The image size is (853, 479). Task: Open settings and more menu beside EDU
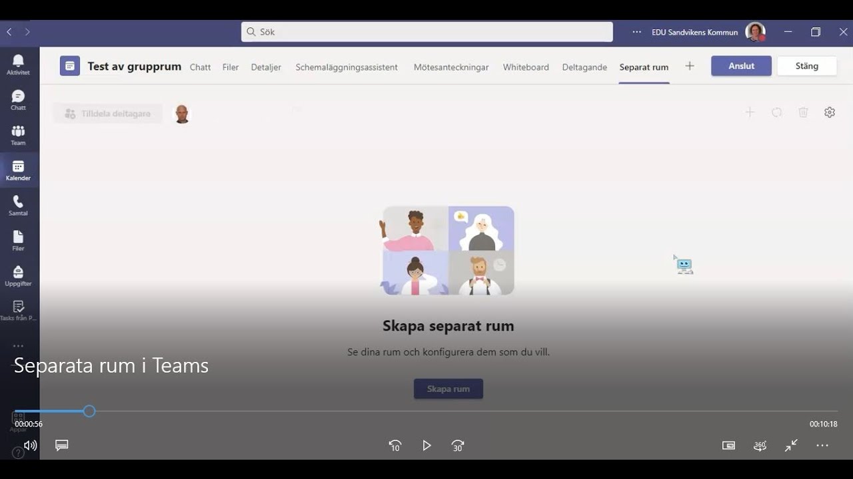click(x=637, y=32)
